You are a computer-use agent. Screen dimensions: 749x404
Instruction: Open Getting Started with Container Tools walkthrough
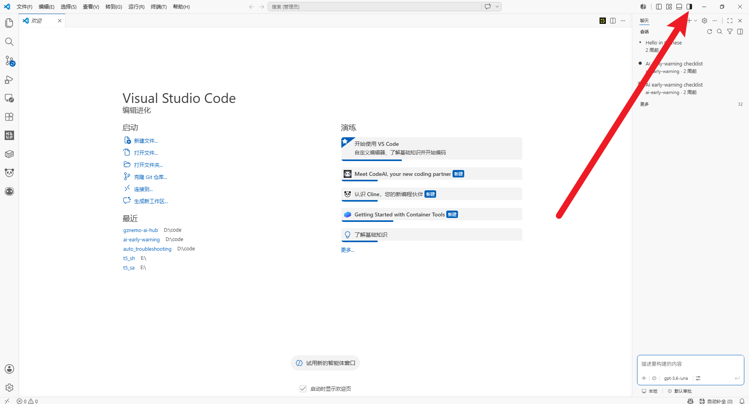click(x=431, y=214)
